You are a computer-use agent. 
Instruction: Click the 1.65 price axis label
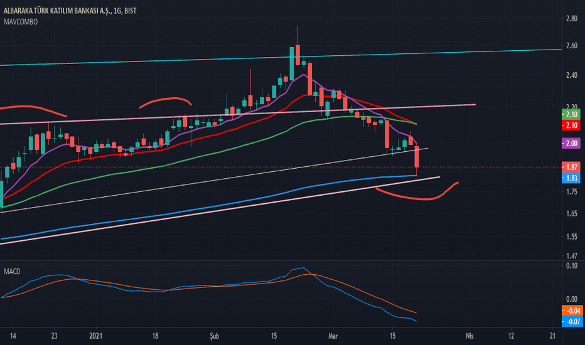tap(572, 214)
